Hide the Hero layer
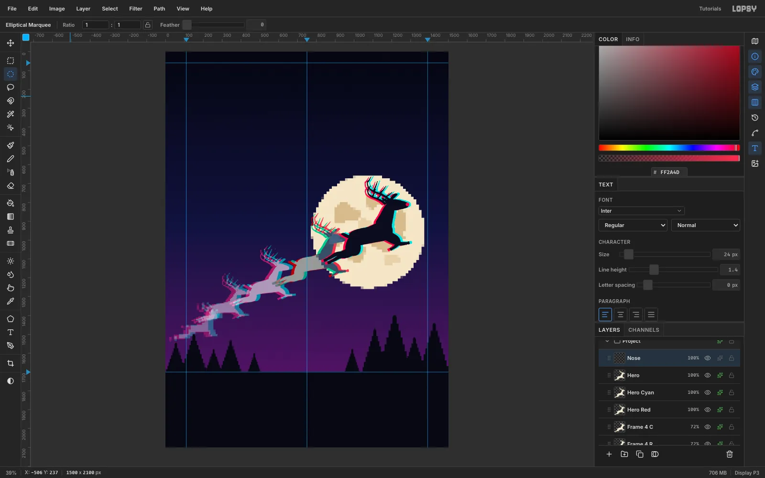The width and height of the screenshot is (765, 478). (708, 375)
